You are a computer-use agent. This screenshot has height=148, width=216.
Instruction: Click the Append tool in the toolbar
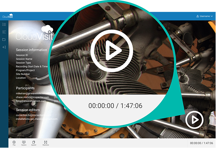33,143
